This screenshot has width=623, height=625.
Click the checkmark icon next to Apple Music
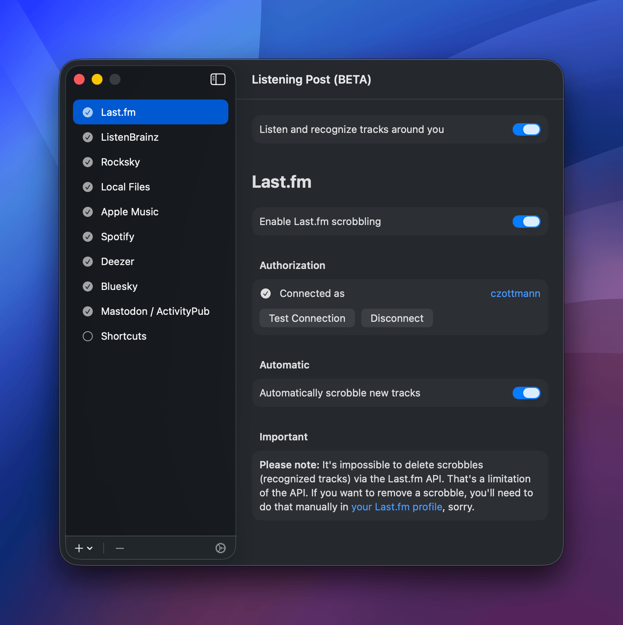click(88, 211)
